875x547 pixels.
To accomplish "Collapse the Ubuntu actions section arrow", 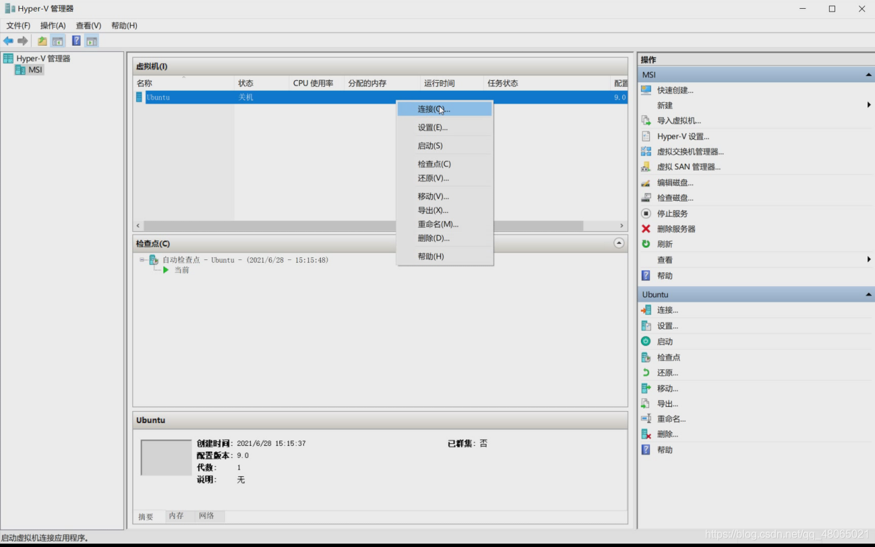I will coord(868,294).
